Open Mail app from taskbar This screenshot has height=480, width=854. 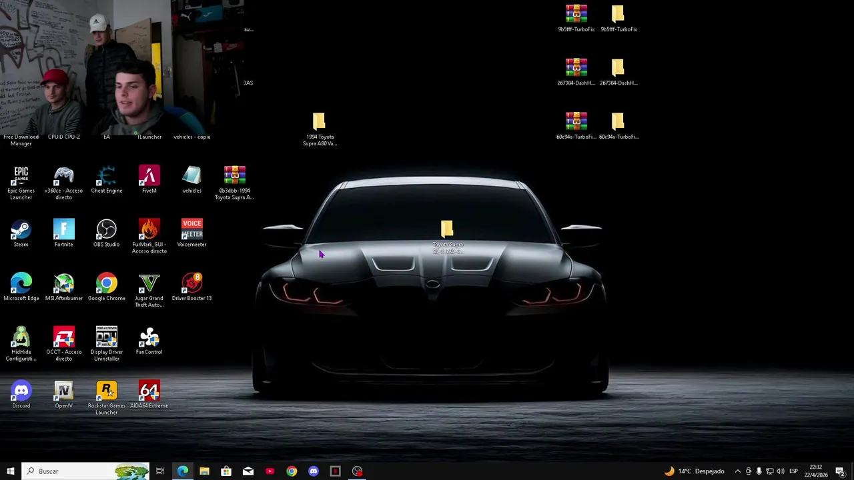pos(248,471)
